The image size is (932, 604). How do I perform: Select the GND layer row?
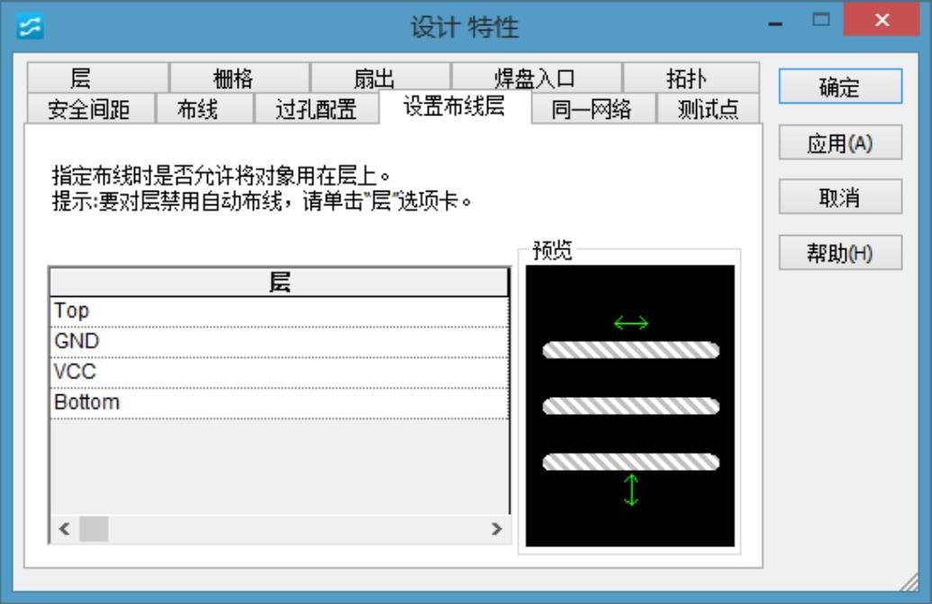(279, 341)
